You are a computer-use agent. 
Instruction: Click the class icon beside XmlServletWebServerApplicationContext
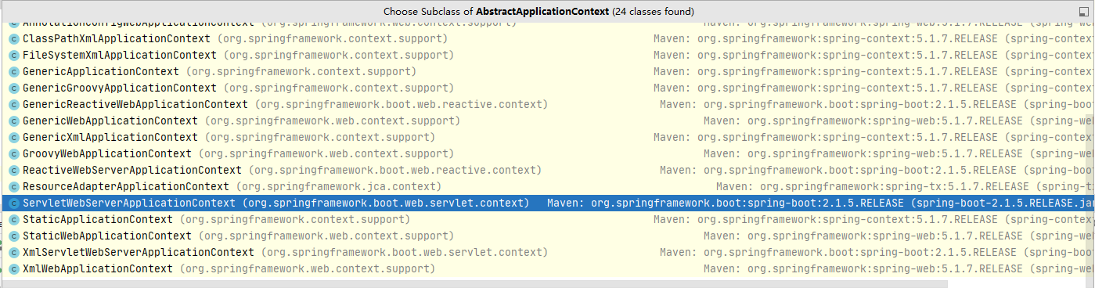click(x=13, y=252)
